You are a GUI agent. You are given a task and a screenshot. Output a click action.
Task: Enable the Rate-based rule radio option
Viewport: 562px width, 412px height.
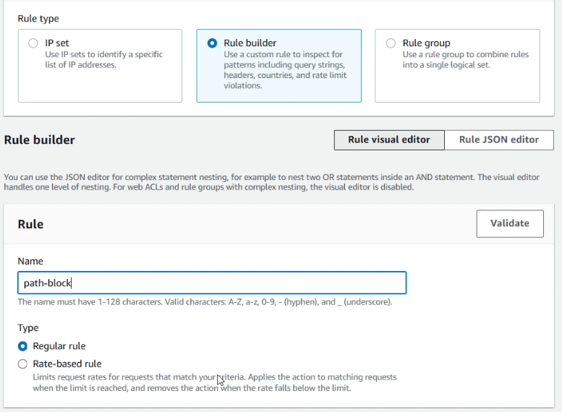coord(22,364)
